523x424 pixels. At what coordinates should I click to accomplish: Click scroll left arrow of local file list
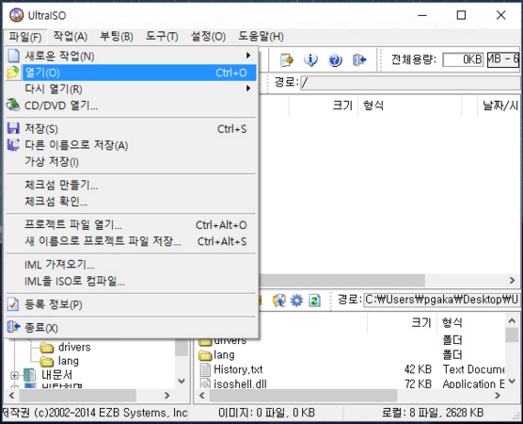pyautogui.click(x=202, y=396)
